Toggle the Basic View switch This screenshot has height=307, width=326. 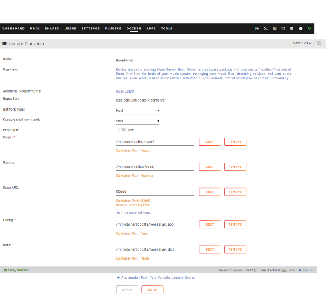point(317,43)
